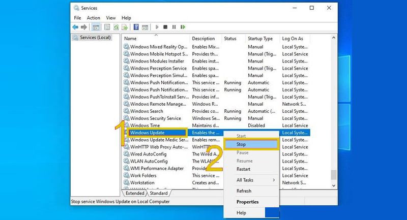The width and height of the screenshot is (407, 220).
Task: Sort by the Log On As column header
Action: click(295, 38)
